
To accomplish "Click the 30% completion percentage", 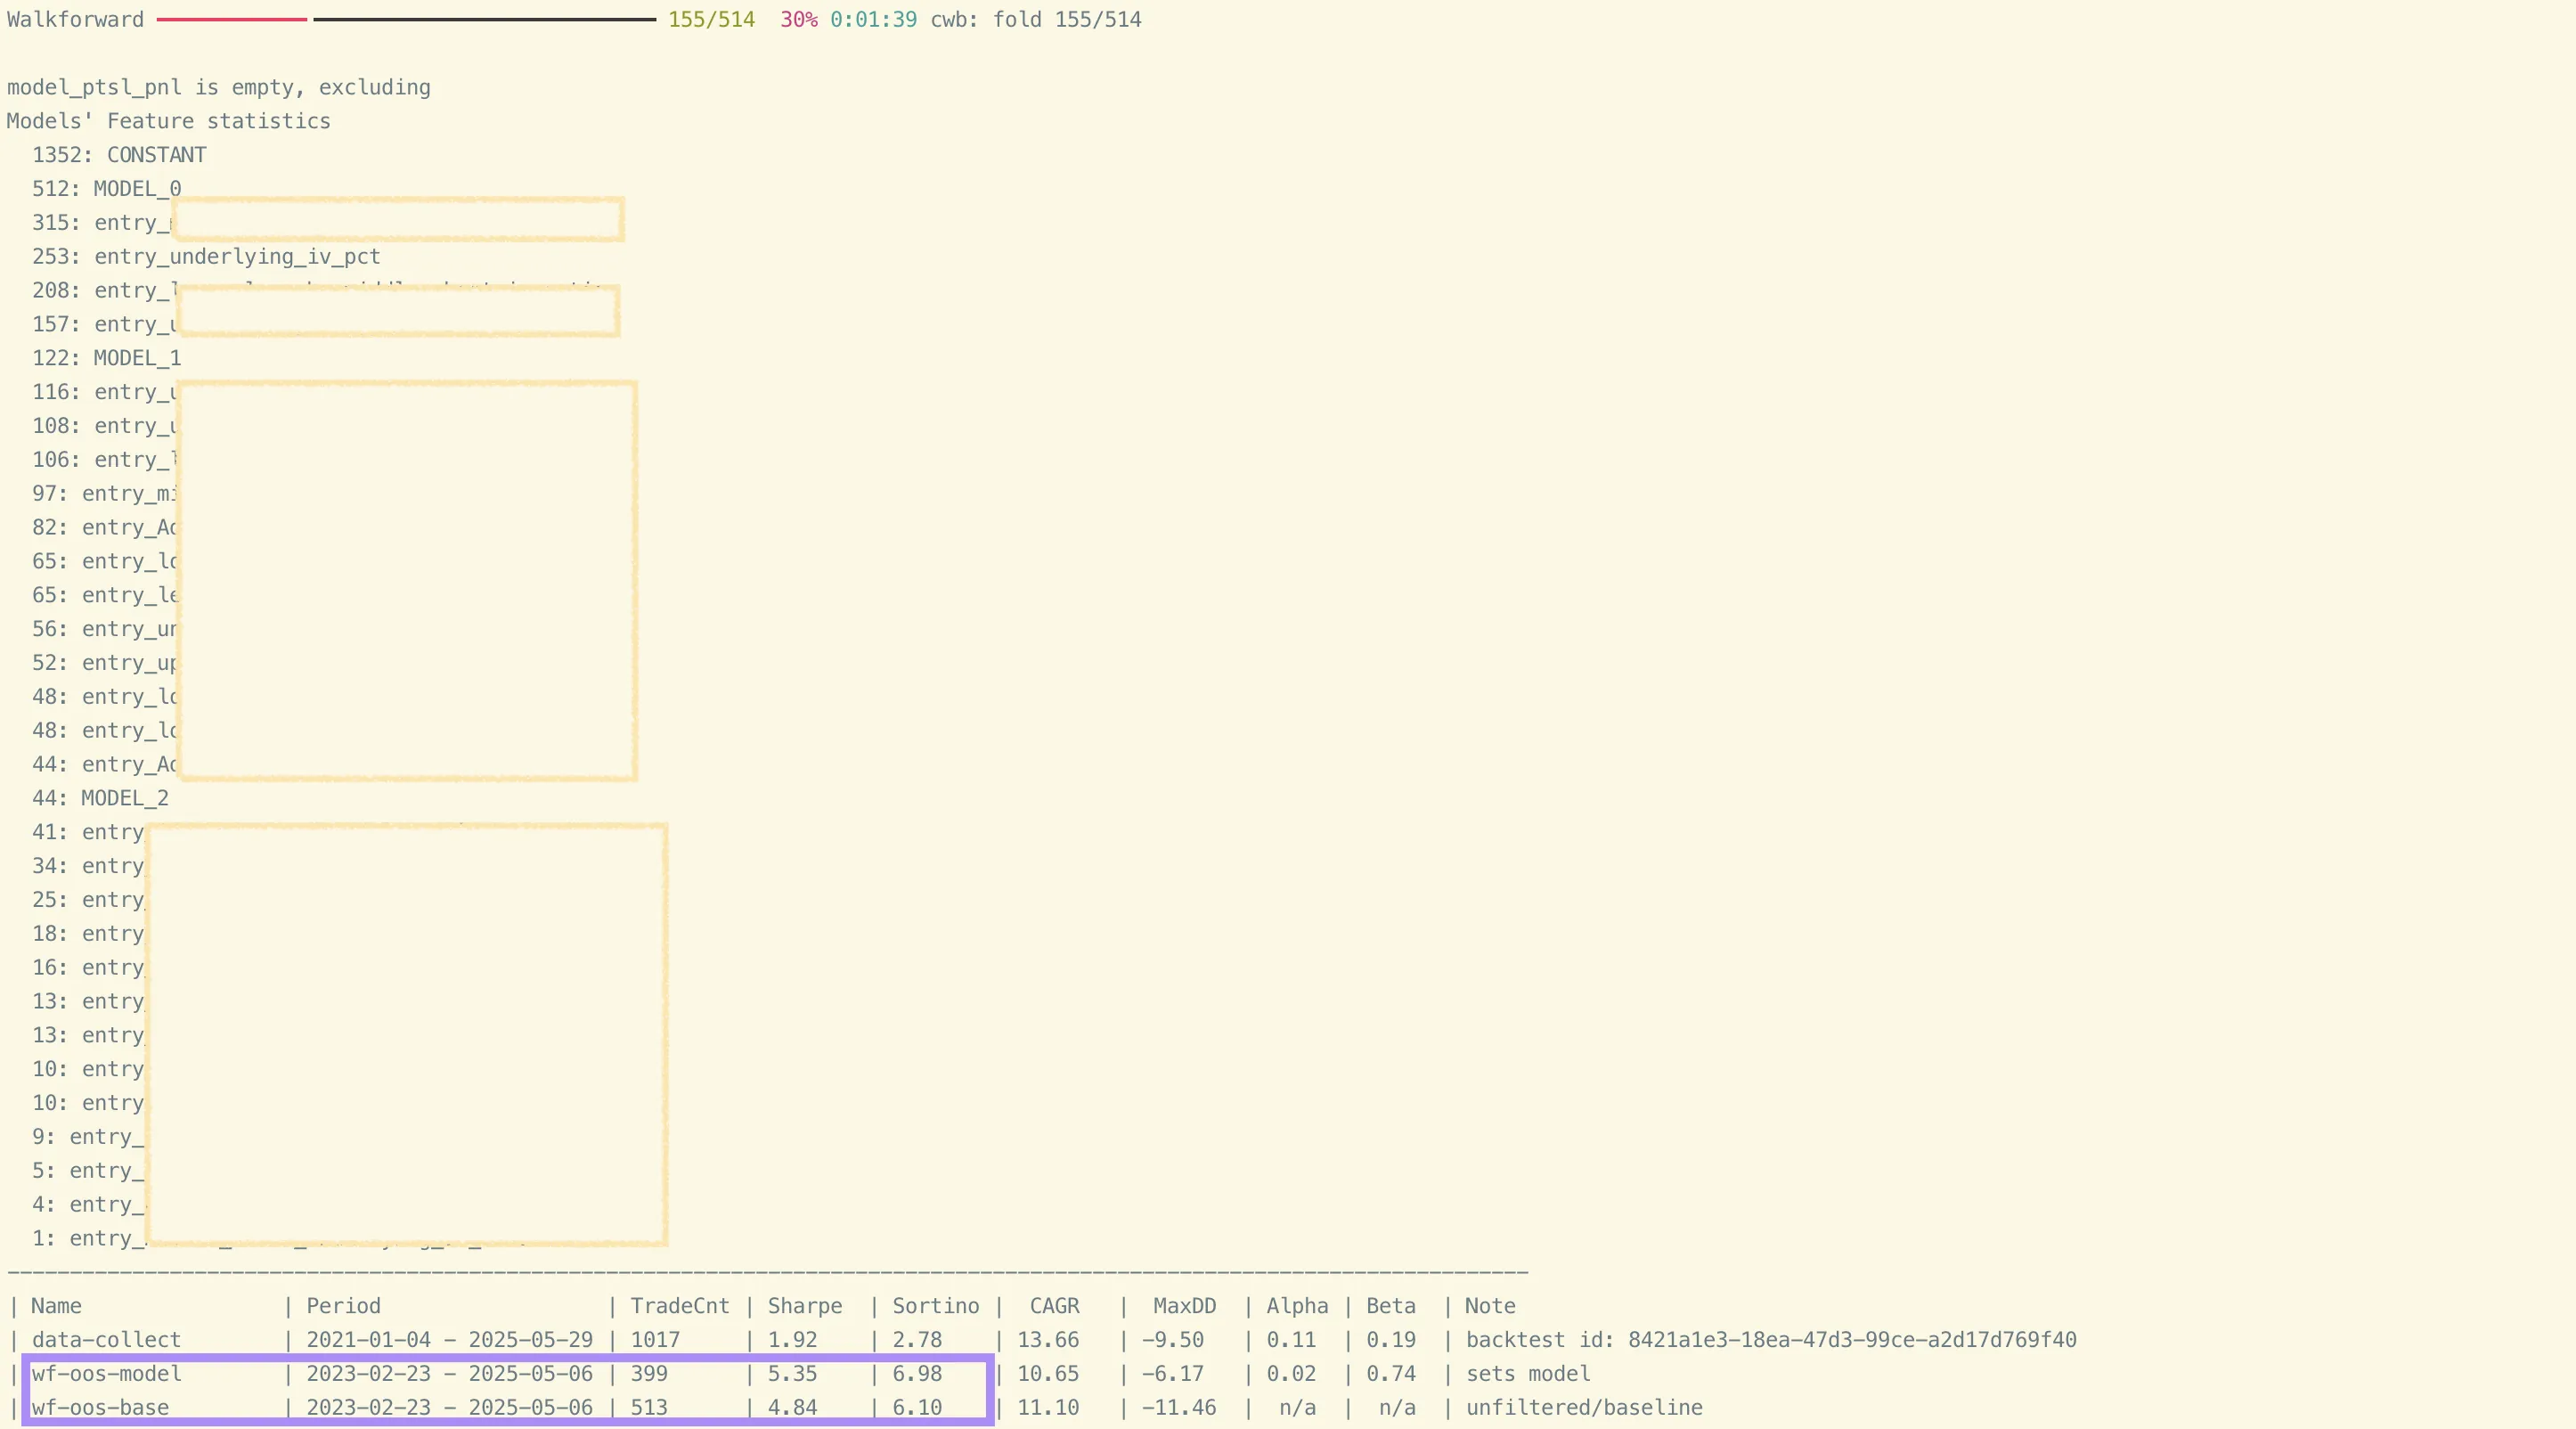I will [x=798, y=19].
